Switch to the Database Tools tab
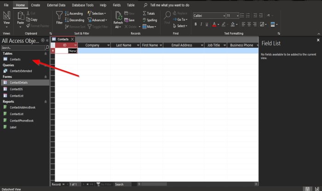 [x=82, y=5]
